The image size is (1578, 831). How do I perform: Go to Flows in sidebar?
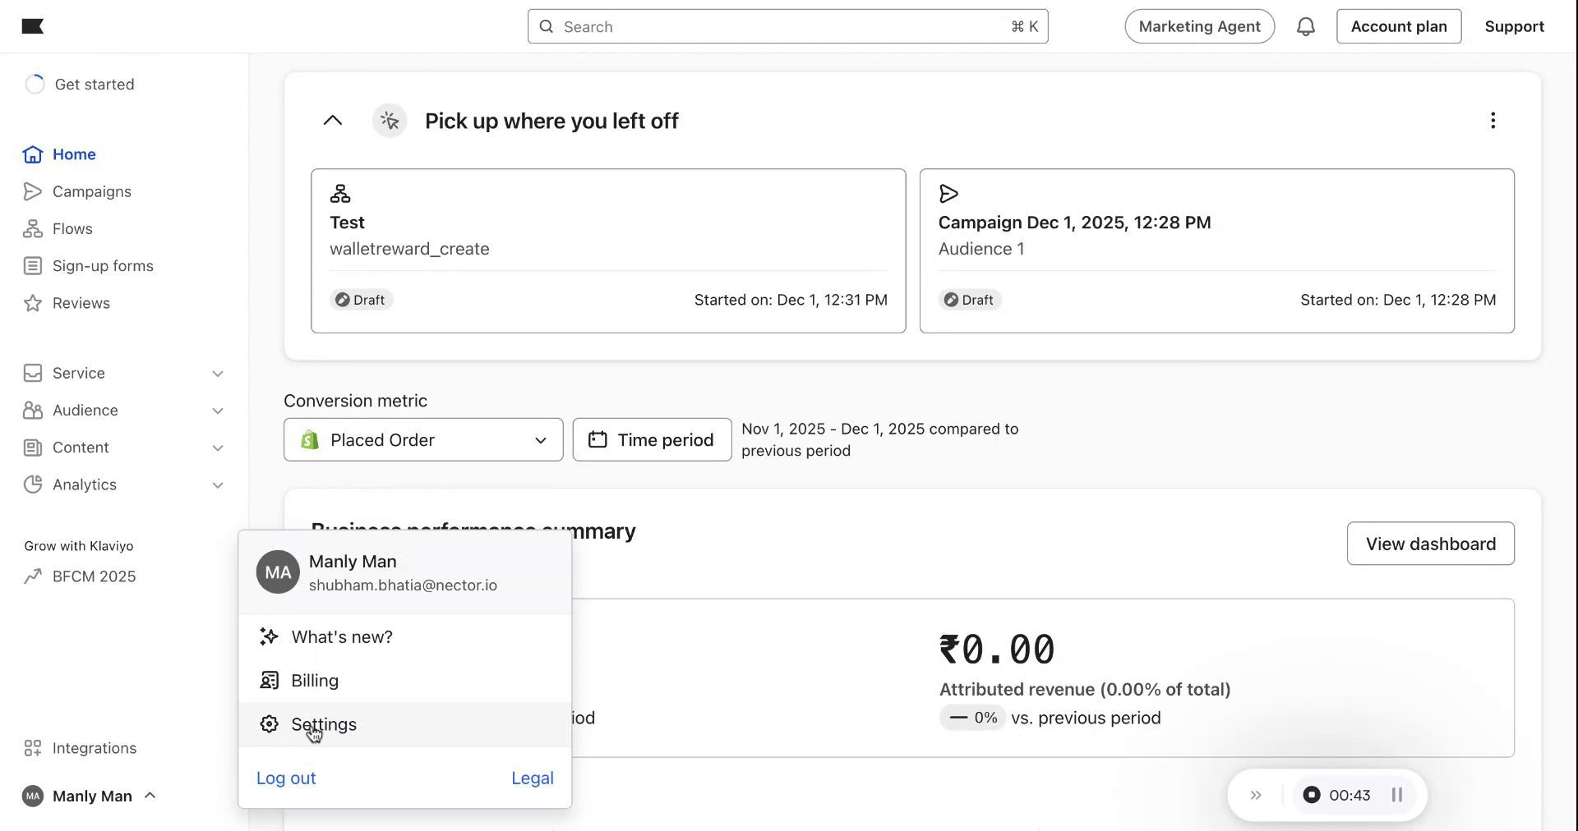[x=72, y=229]
